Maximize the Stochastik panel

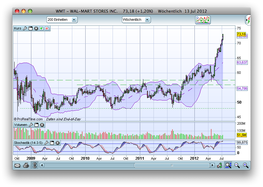pos(52,143)
